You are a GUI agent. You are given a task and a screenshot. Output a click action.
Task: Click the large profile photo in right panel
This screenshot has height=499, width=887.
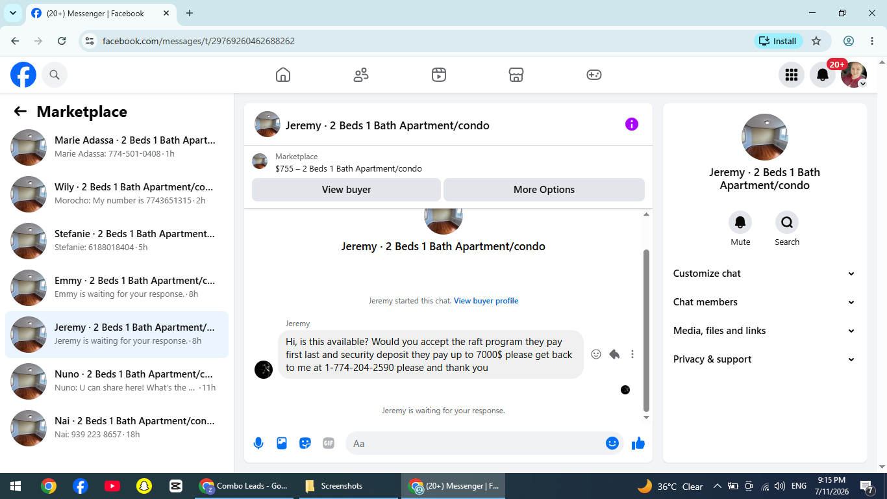[x=765, y=137]
